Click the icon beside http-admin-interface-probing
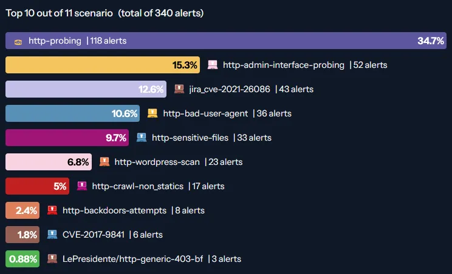This screenshot has width=452, height=274. pos(213,65)
